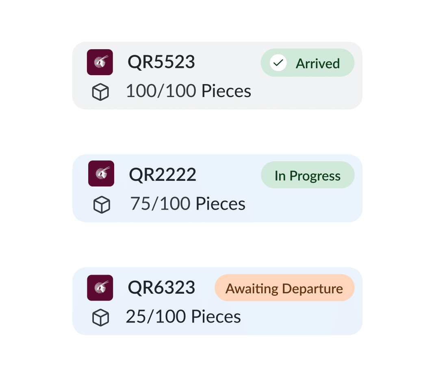
Task: Select the Arrived status badge
Action: click(x=308, y=63)
